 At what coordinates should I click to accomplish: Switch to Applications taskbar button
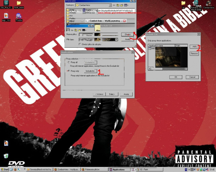[119, 169]
